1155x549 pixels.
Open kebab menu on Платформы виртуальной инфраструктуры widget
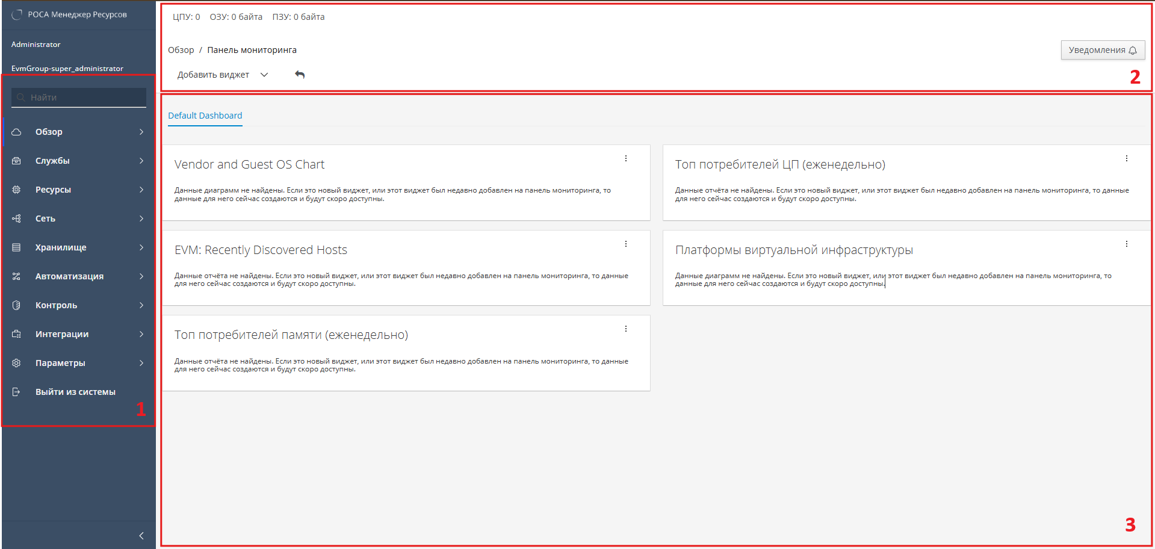[x=1126, y=244]
